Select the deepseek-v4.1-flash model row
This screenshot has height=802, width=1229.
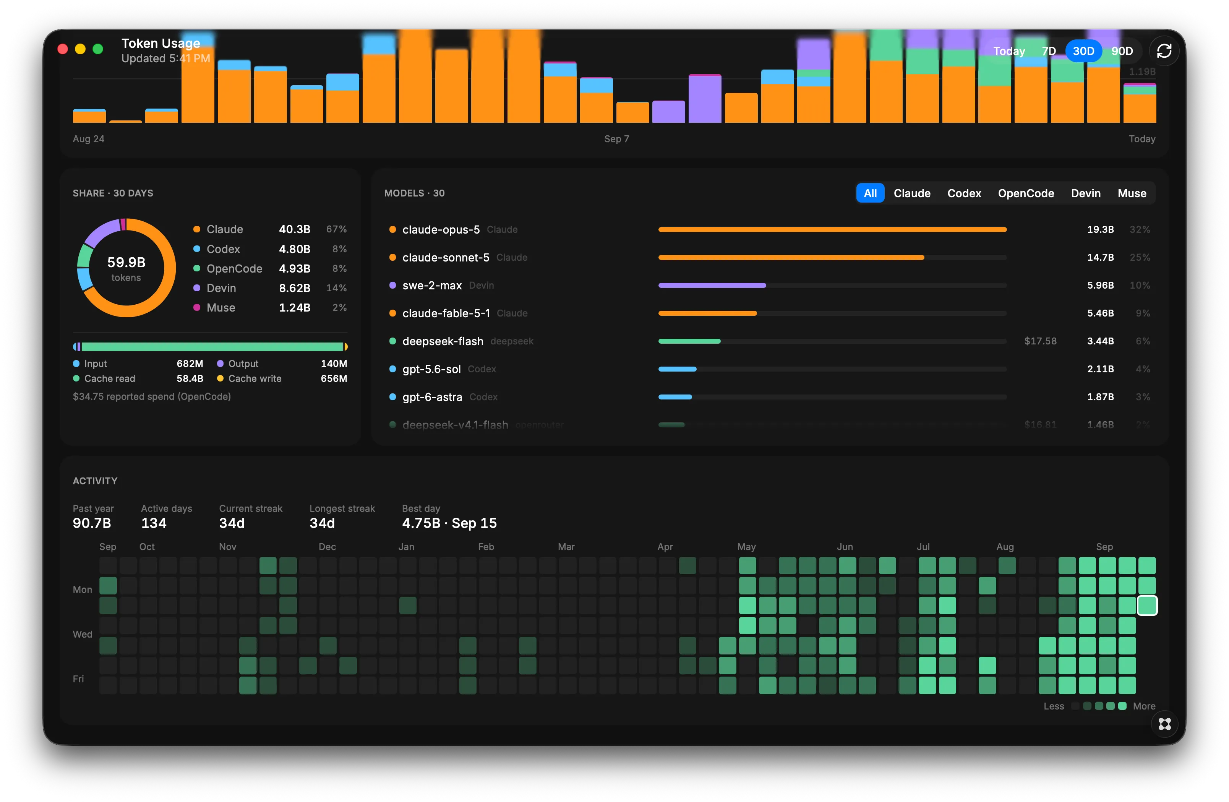coord(769,424)
